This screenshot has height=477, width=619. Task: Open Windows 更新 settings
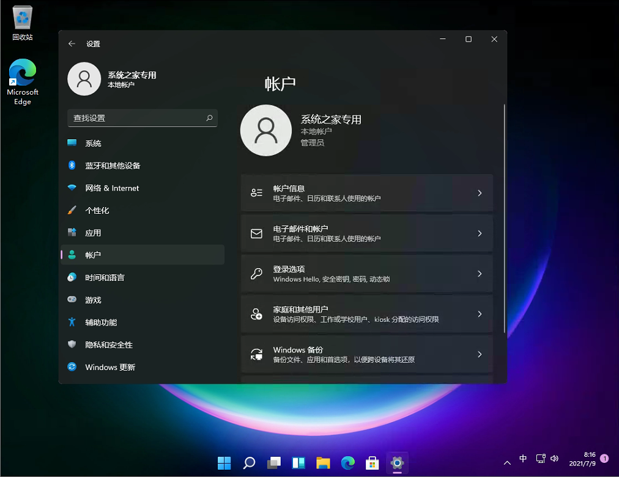pos(110,367)
